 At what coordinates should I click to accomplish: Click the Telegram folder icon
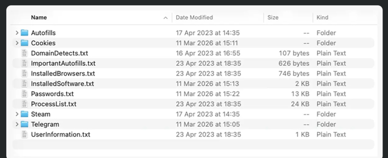(x=25, y=124)
